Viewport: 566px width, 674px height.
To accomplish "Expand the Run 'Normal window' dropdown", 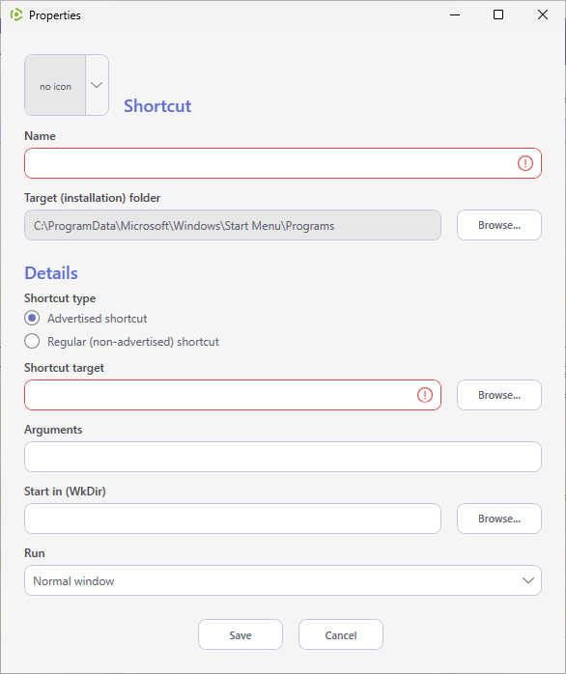I will coord(283,580).
